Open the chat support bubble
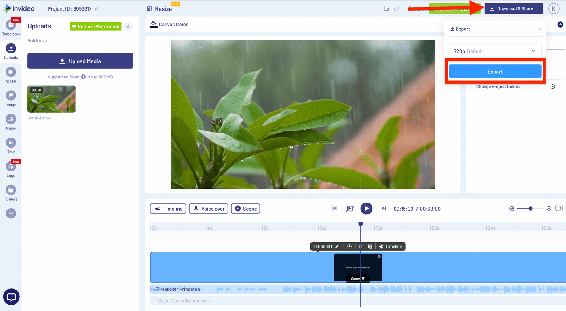566x311 pixels. (11, 296)
